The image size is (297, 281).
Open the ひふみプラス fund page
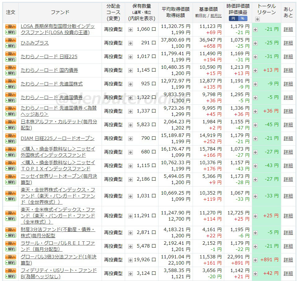[x=35, y=43]
